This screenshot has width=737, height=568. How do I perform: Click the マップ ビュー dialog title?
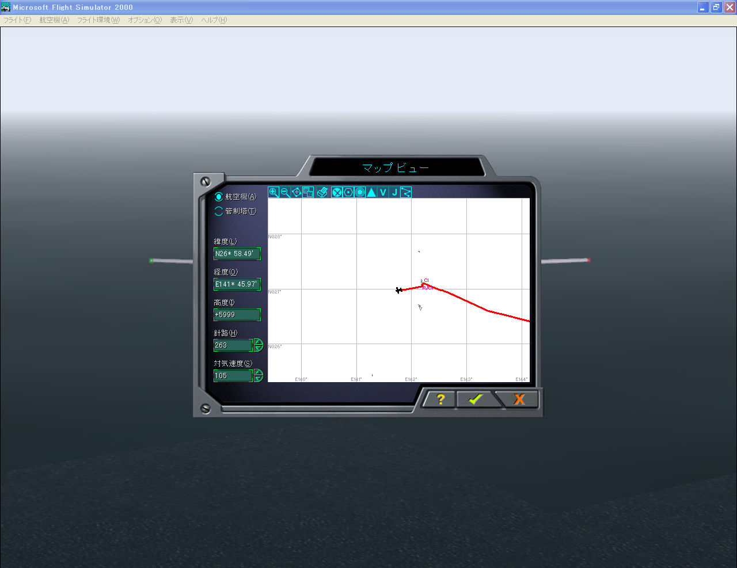click(396, 168)
